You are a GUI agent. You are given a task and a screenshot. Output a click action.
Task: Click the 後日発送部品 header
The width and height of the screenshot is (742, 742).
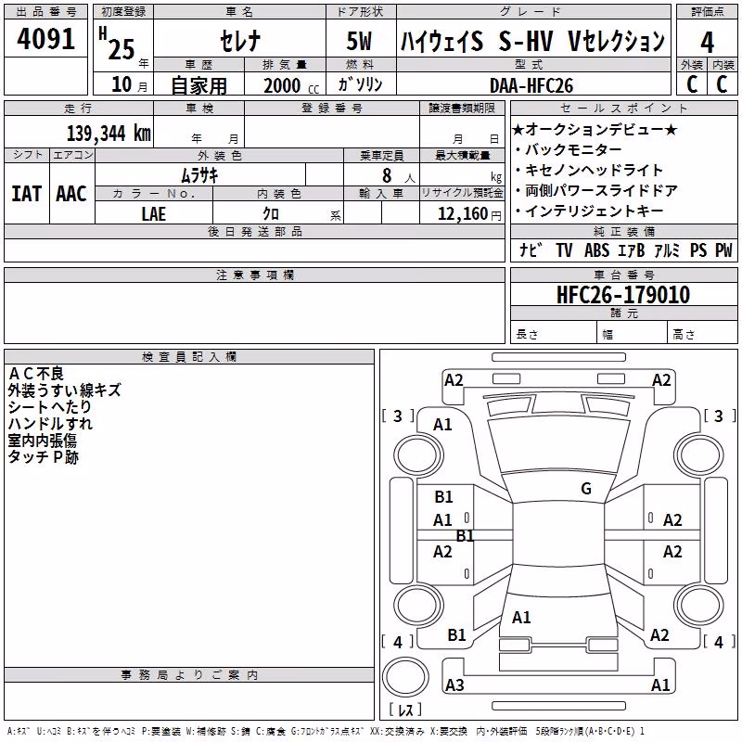[x=254, y=231]
